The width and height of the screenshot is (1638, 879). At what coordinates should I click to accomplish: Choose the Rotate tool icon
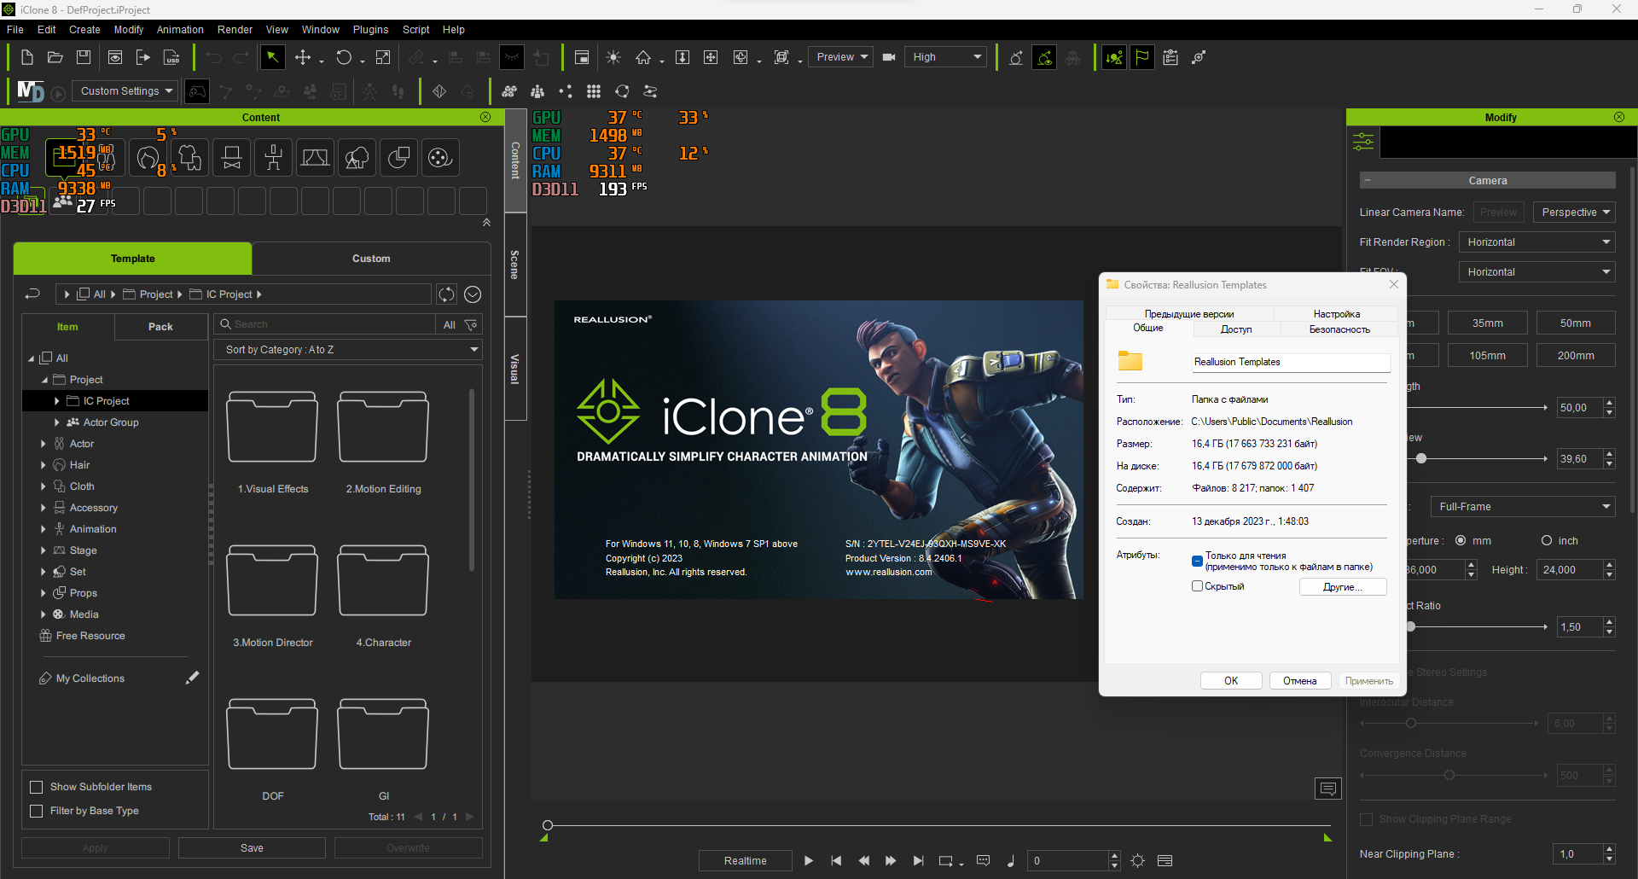click(344, 57)
